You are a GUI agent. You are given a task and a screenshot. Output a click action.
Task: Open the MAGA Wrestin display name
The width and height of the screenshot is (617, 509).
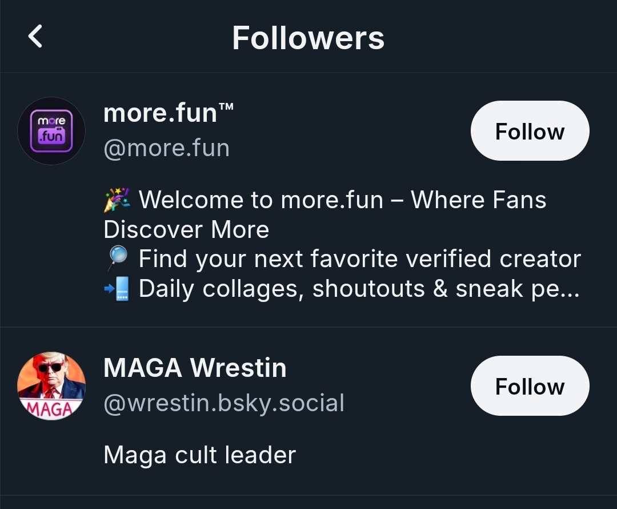tap(195, 367)
